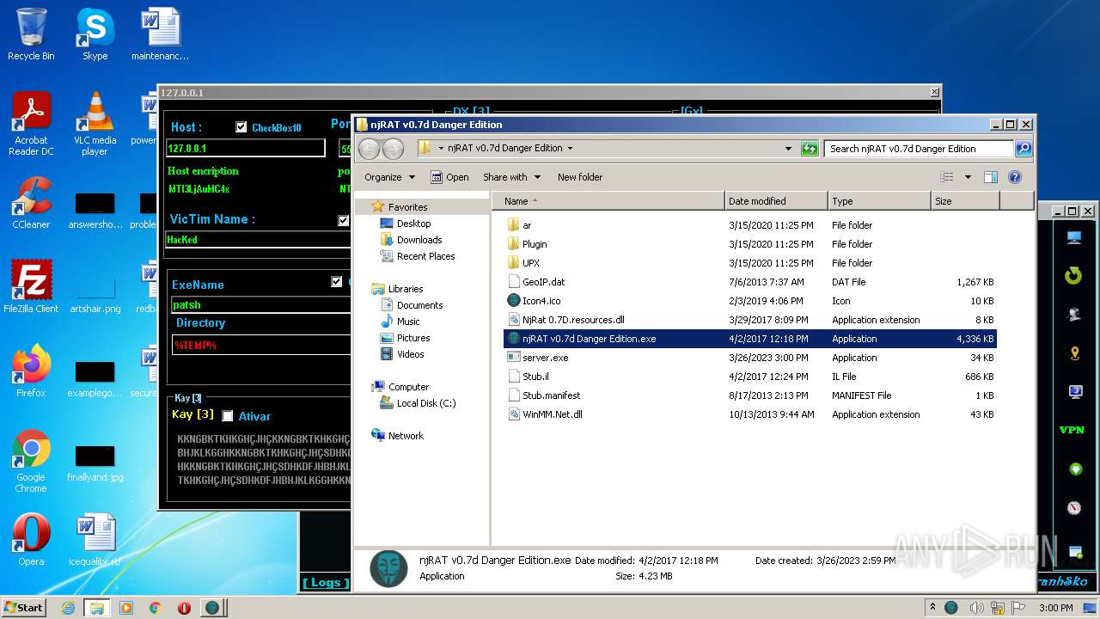
Task: Toggle the checkbox beside ExeName
Action: tap(336, 282)
